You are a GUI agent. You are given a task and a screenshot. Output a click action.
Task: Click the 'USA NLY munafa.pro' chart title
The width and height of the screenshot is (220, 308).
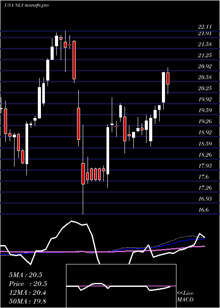point(26,5)
